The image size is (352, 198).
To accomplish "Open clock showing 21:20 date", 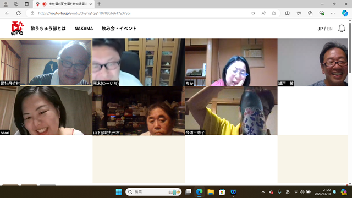I will coord(323,192).
